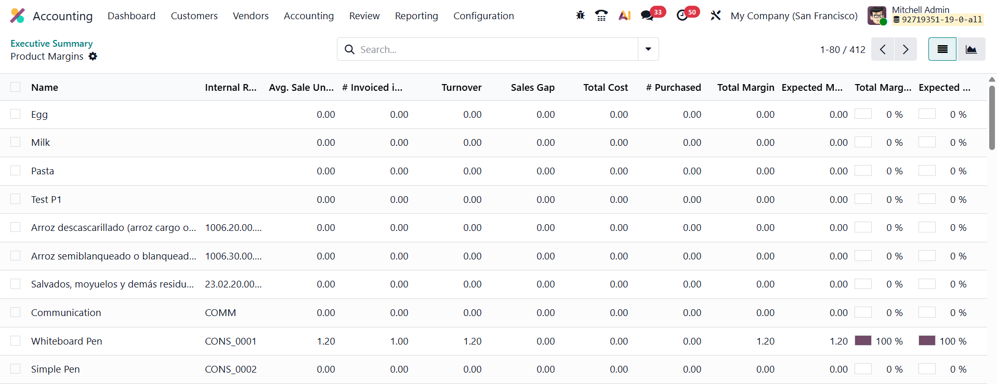Go back to Executive Summary
Image resolution: width=997 pixels, height=384 pixels.
[51, 44]
